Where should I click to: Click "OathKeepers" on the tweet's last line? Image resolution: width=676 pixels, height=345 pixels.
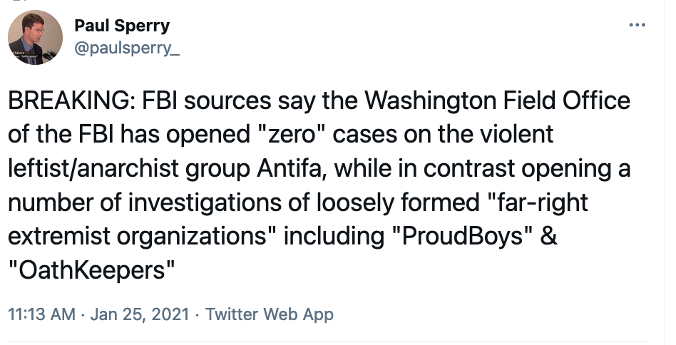point(91,270)
